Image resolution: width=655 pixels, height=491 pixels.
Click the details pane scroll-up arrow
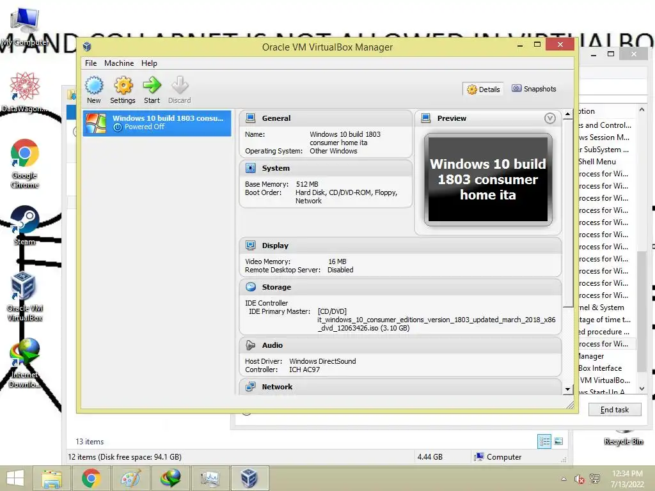567,114
